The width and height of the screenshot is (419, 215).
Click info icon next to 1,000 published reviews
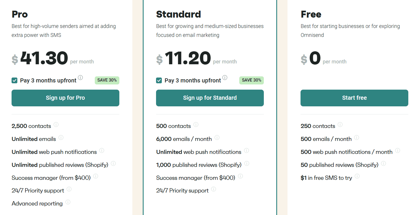[247, 163]
